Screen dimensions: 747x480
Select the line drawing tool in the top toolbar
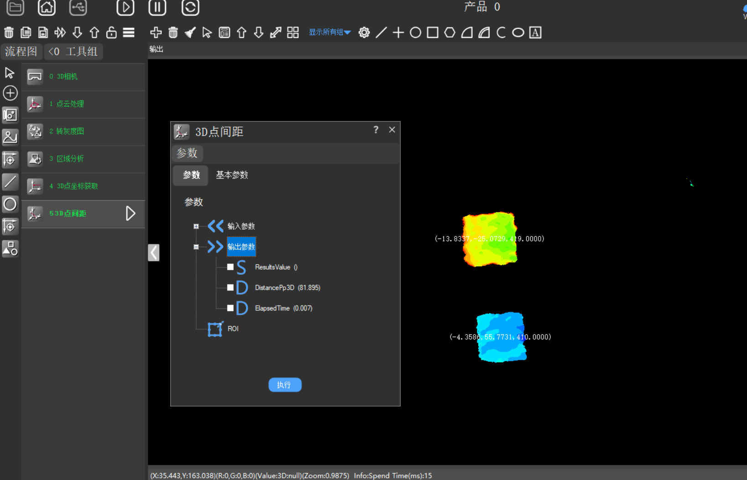click(381, 32)
